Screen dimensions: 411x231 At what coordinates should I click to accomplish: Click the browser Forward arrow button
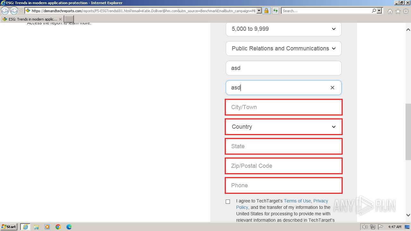point(14,11)
